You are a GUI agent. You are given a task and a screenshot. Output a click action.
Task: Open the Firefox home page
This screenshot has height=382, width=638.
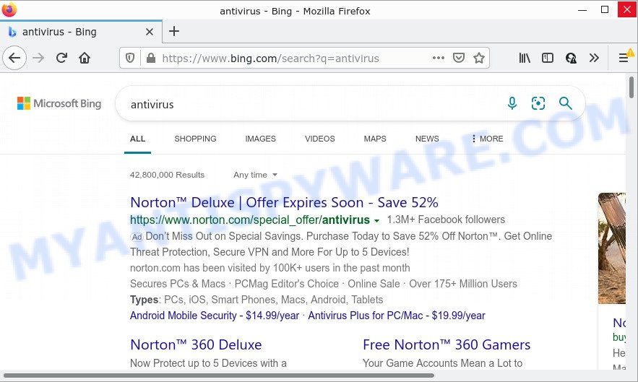coord(85,58)
